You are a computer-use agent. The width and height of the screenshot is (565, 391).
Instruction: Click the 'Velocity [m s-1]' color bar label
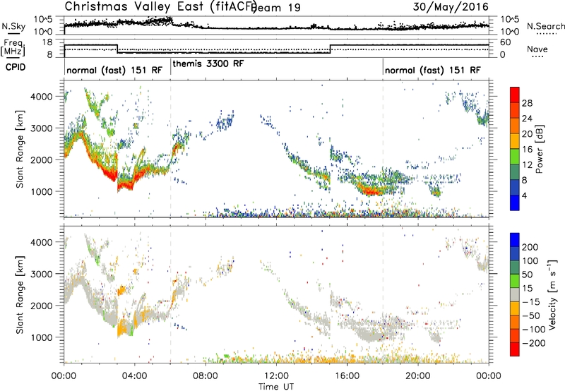click(x=552, y=294)
